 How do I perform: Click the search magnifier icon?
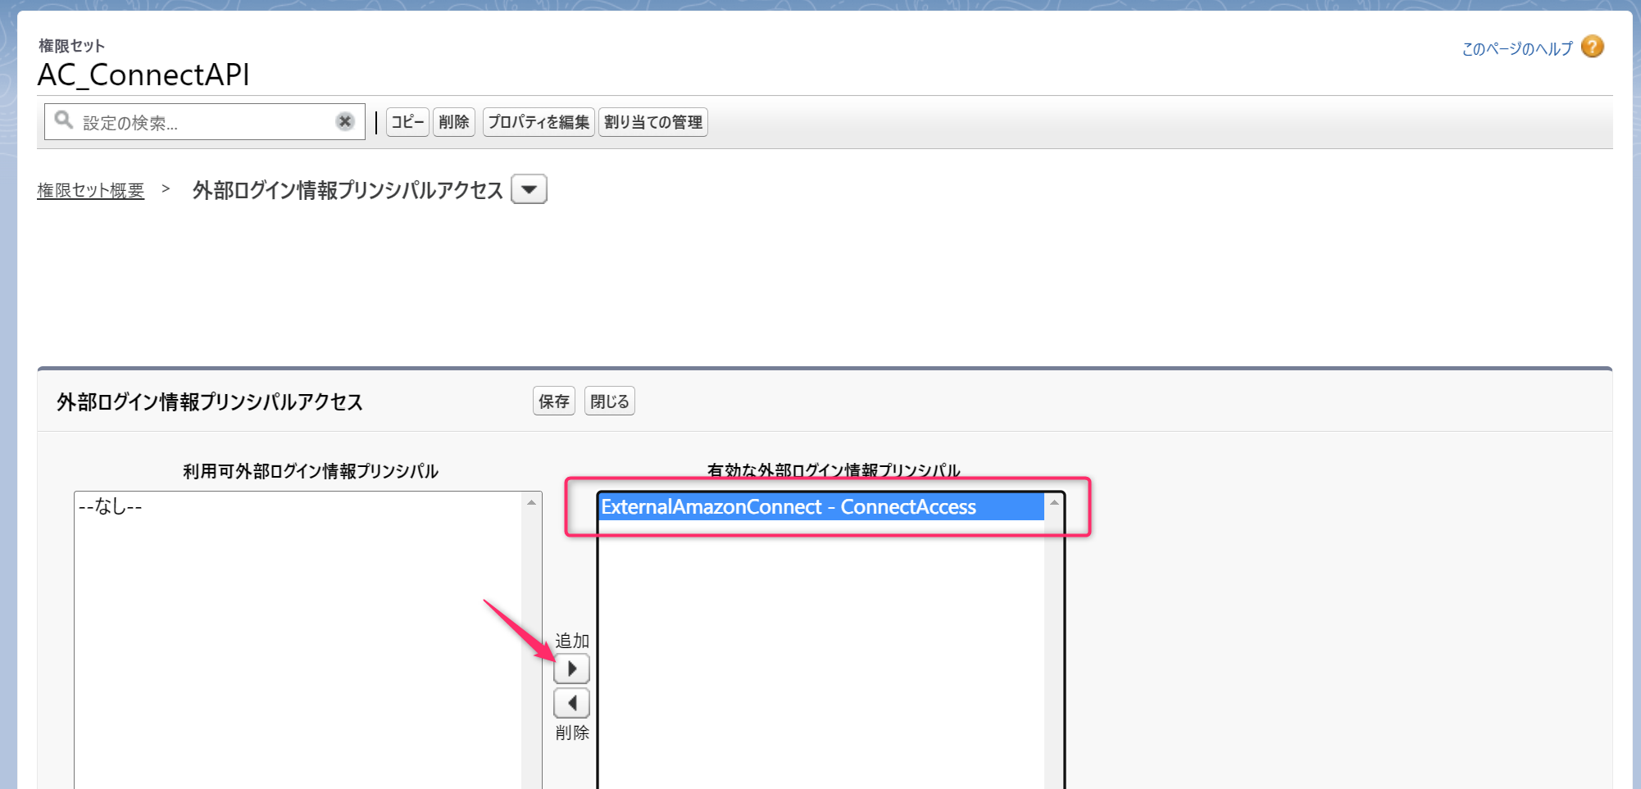click(63, 120)
